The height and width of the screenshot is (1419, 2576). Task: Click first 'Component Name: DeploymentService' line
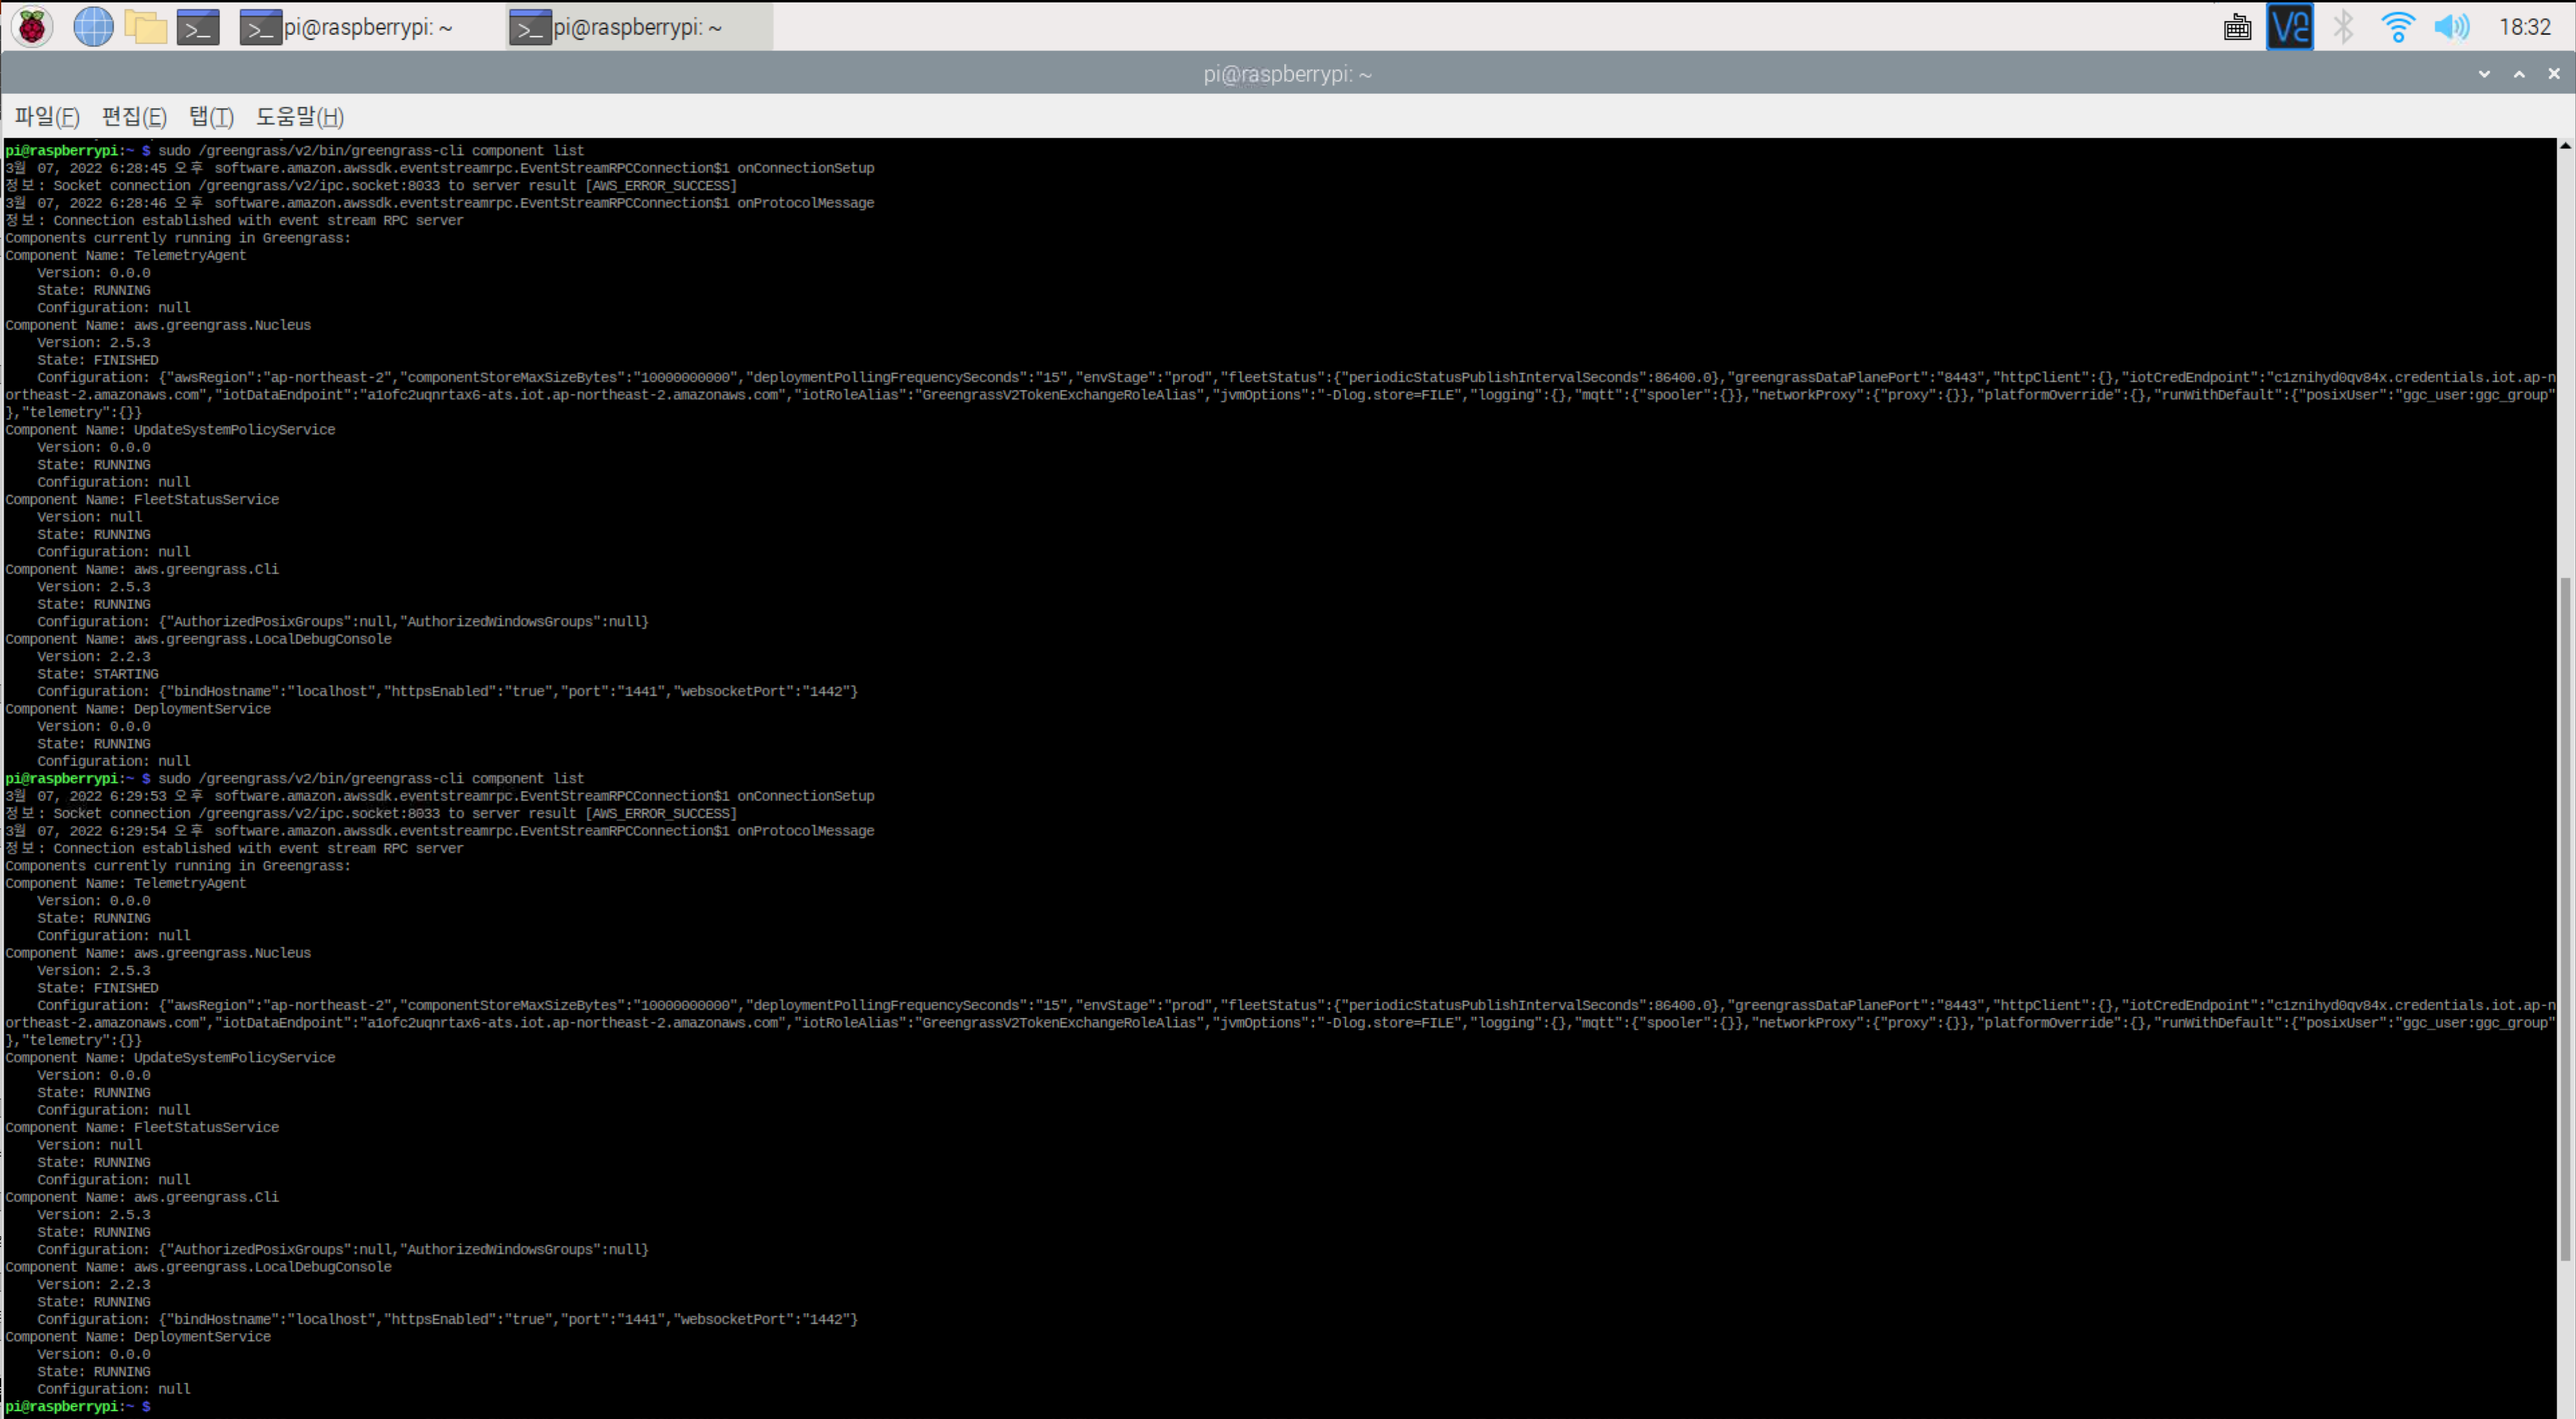[138, 709]
